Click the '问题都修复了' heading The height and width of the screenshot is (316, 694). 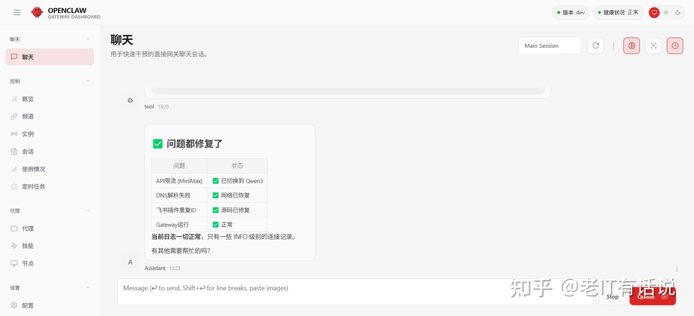[x=194, y=144]
